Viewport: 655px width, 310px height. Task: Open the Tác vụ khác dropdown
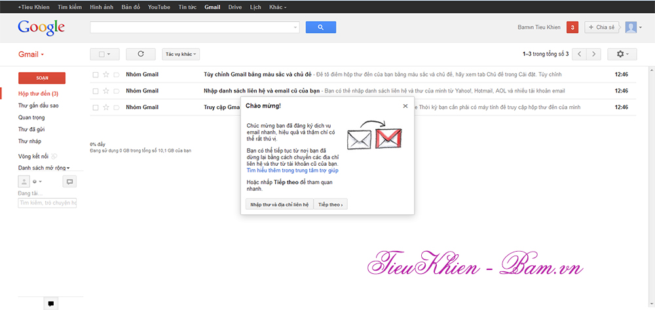(181, 54)
